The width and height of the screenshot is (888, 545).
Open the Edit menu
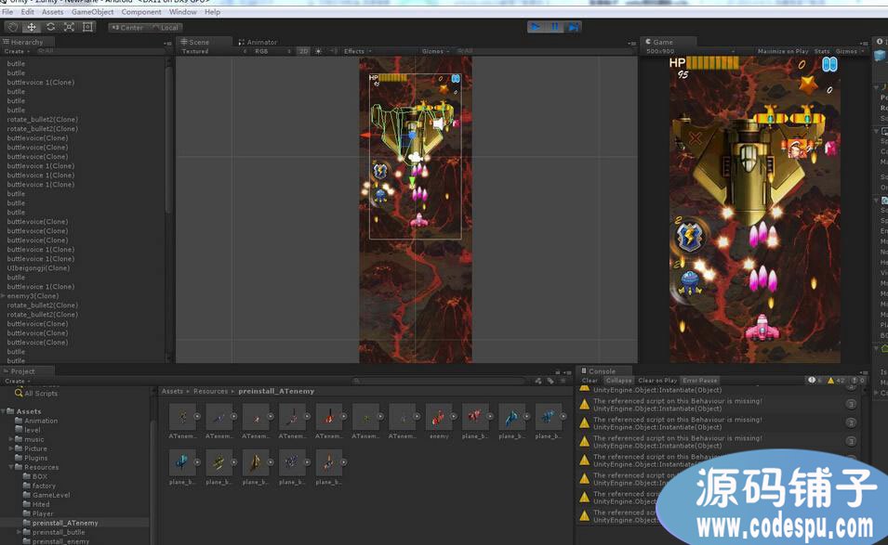pos(27,12)
